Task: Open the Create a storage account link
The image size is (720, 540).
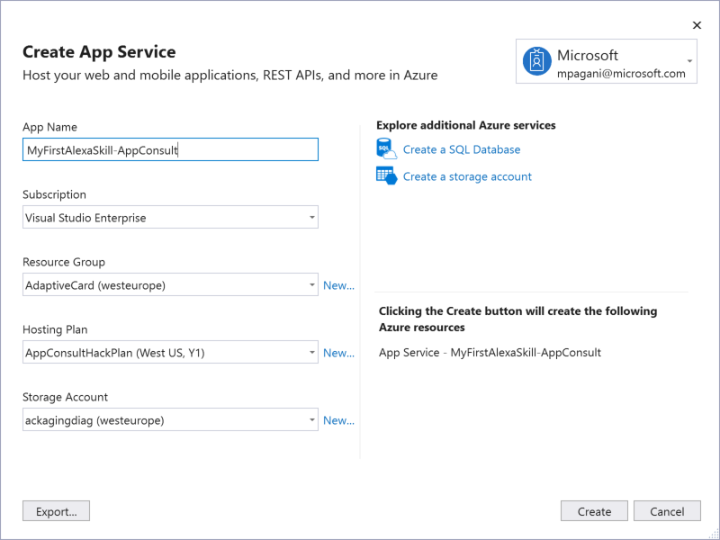Action: point(467,176)
